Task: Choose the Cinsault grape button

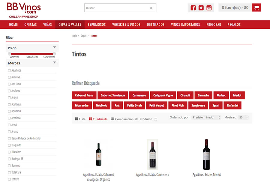Action: point(185,95)
